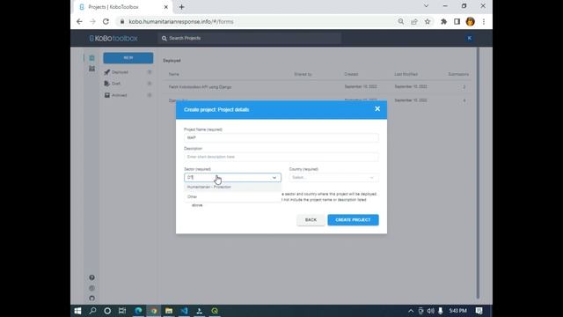
Task: Click the share page icon in the address bar
Action: coord(414,21)
